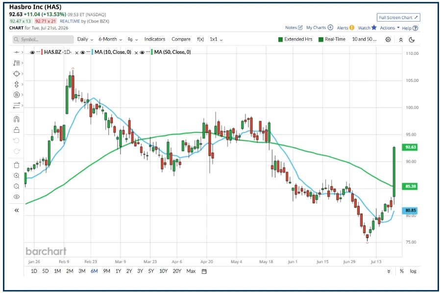Select the 1M range tab
The width and height of the screenshot is (441, 293).
click(x=57, y=271)
